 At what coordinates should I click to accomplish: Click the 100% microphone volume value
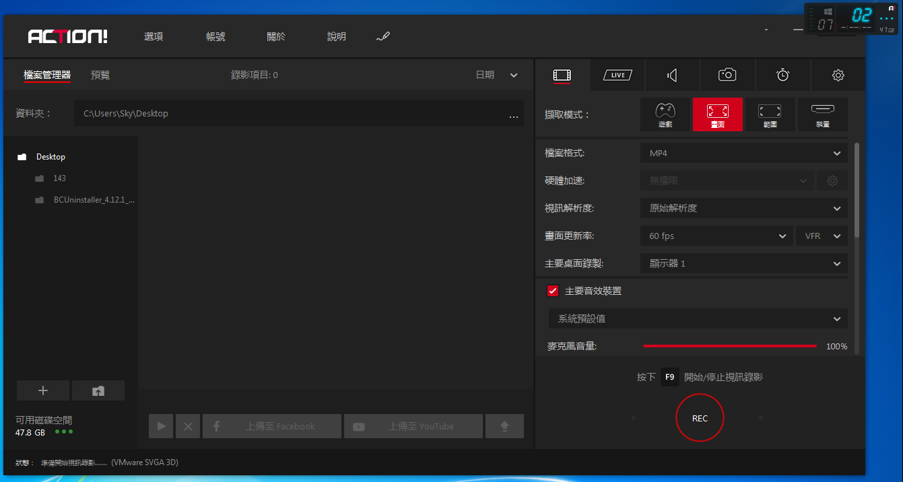(x=836, y=347)
